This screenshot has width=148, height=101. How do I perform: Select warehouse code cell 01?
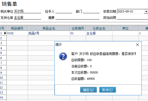[x=78, y=33]
